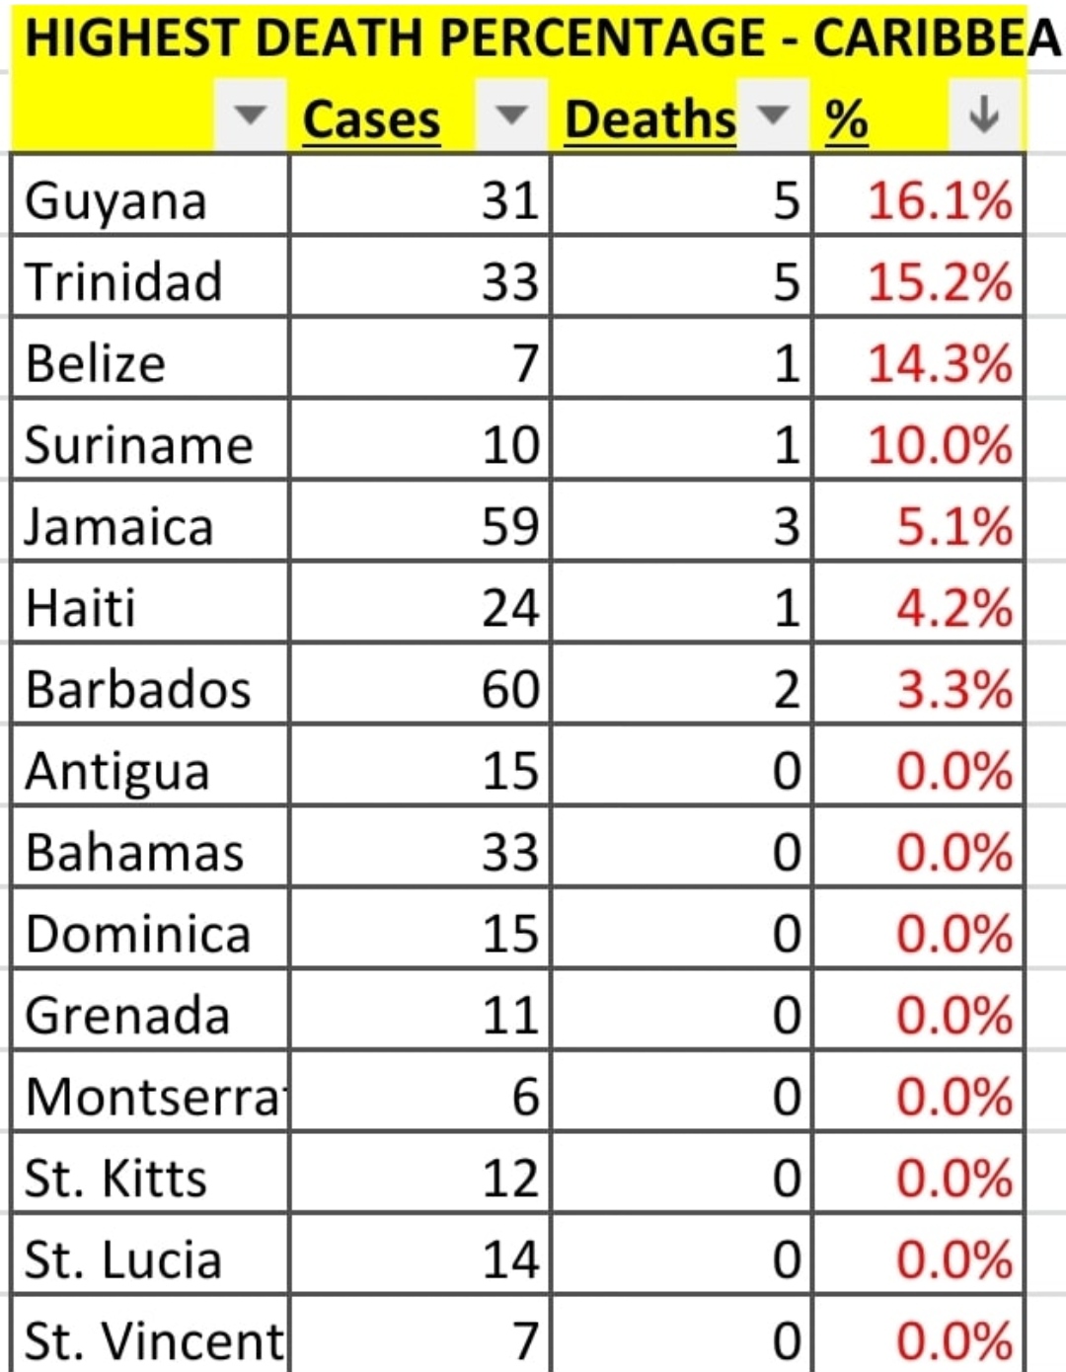Click the sorted % column filter button
The width and height of the screenshot is (1066, 1372).
coord(984,117)
